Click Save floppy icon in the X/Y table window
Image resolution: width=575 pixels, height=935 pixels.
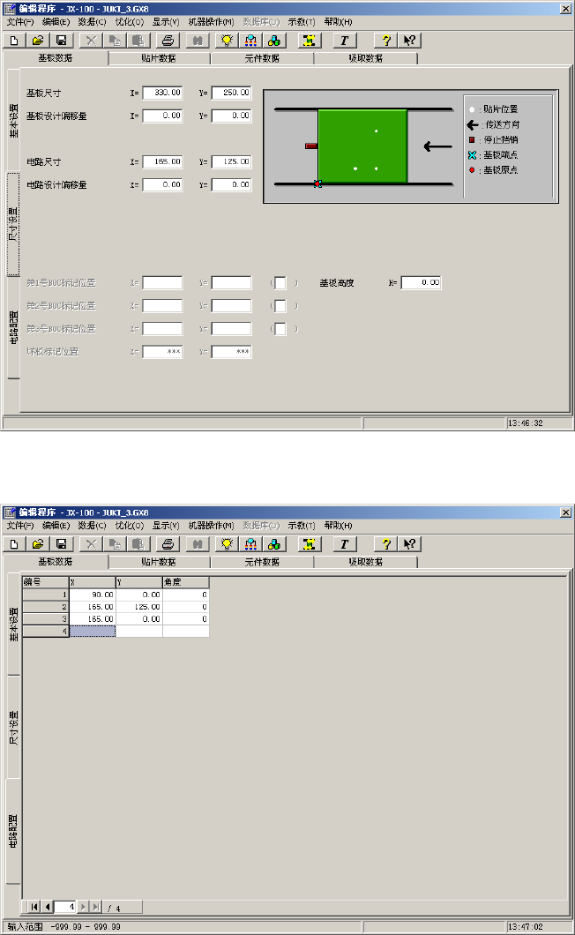pos(62,544)
